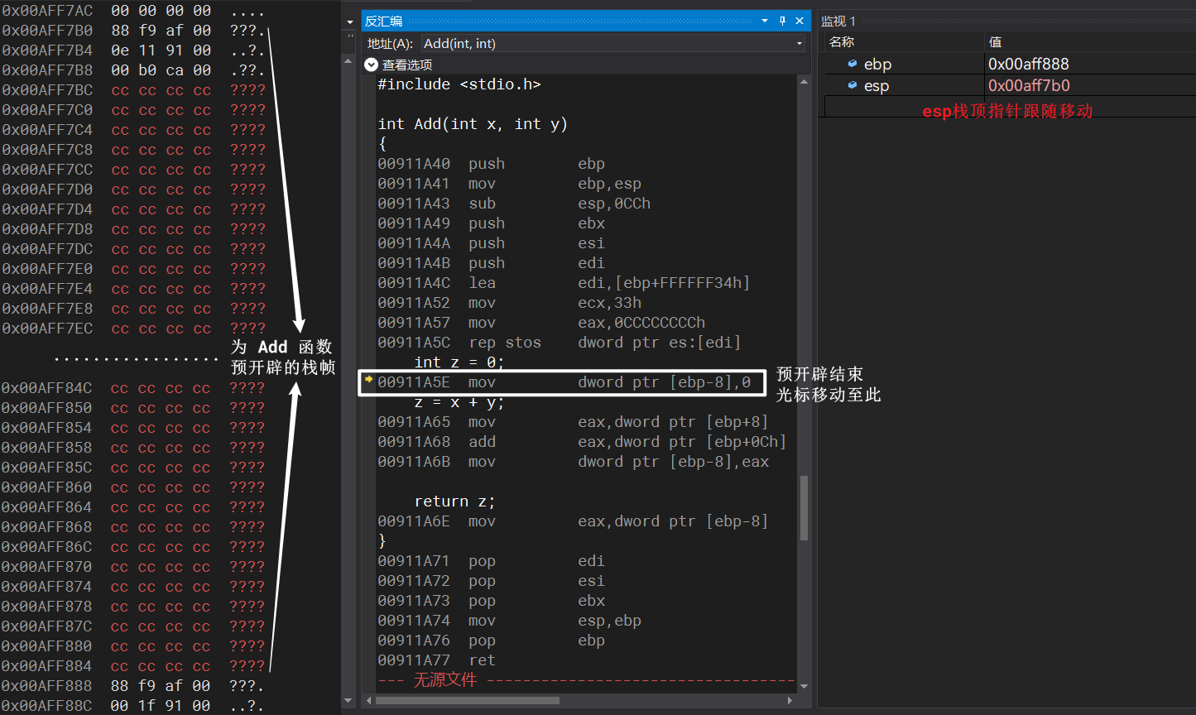The height and width of the screenshot is (715, 1196).
Task: Close the 反汇编 disassembly panel
Action: coord(800,21)
